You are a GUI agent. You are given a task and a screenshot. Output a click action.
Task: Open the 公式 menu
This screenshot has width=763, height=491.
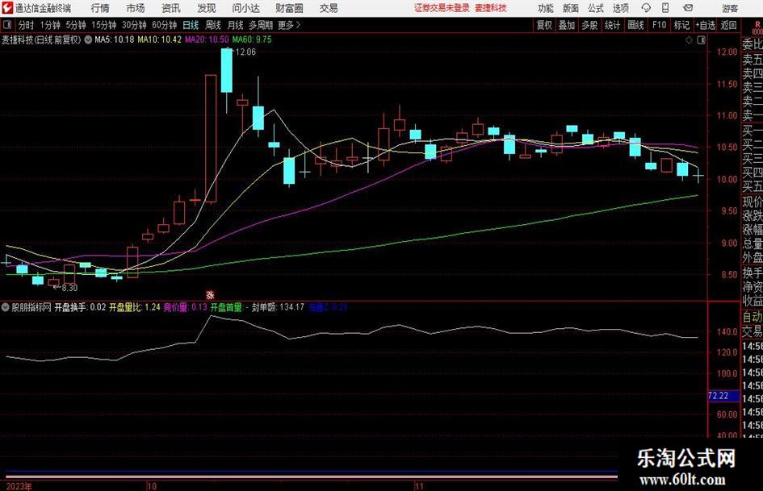tap(596, 8)
